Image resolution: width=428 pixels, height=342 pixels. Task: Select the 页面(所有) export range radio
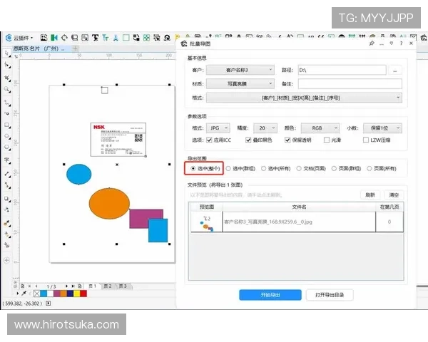(370, 169)
